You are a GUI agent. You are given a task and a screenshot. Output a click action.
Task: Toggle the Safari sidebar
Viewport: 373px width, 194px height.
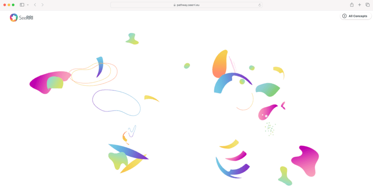pos(22,5)
